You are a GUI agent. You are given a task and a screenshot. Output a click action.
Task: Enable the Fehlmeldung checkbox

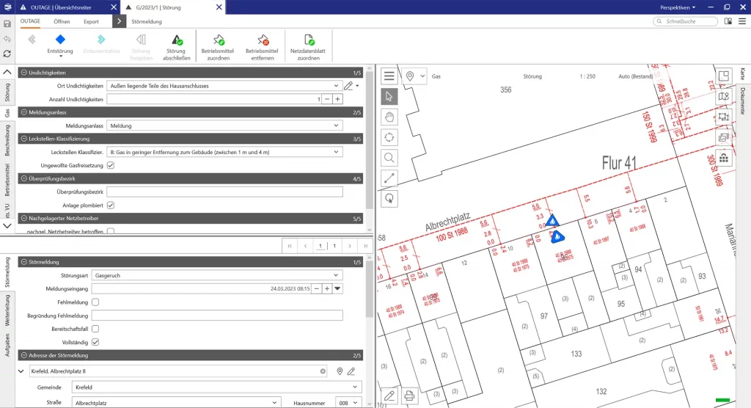95,302
